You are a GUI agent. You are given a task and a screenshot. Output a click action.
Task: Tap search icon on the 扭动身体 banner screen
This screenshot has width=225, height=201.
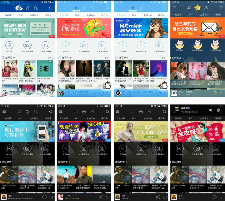(x=107, y=8)
